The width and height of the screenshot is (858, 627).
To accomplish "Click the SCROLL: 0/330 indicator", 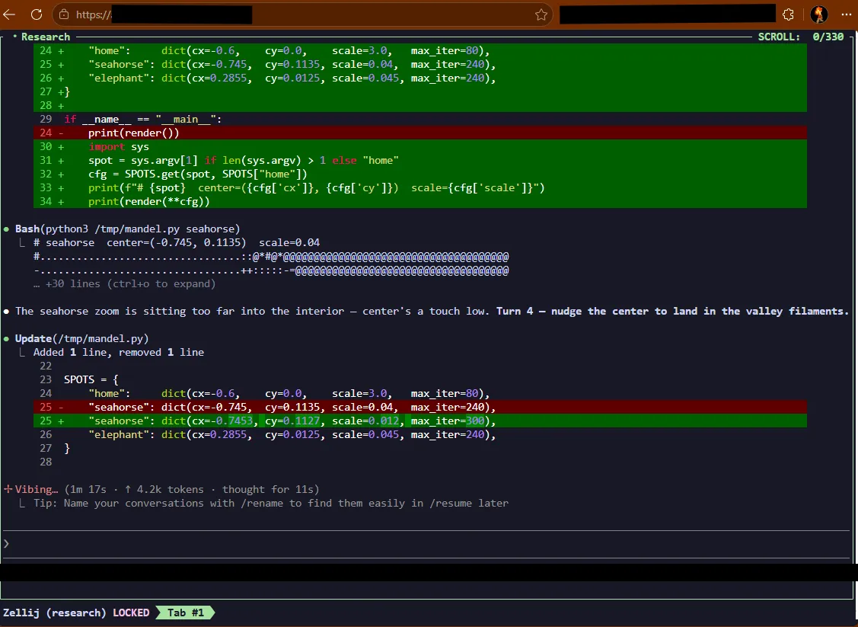I will pyautogui.click(x=801, y=37).
